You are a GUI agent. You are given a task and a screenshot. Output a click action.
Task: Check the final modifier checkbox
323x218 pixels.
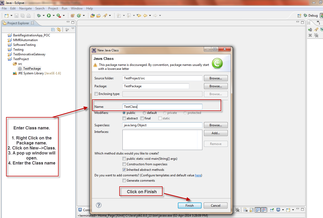coord(142,118)
